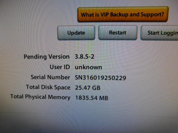Select the Total Disk Space label
178x133 pixels.
[x=48, y=87]
